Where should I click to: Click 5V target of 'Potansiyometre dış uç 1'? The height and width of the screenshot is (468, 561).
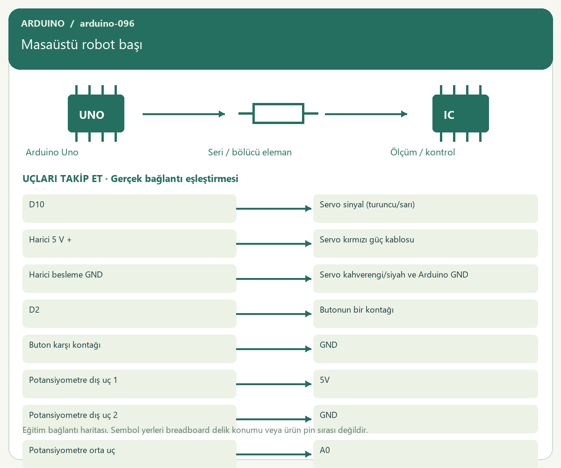tap(425, 384)
